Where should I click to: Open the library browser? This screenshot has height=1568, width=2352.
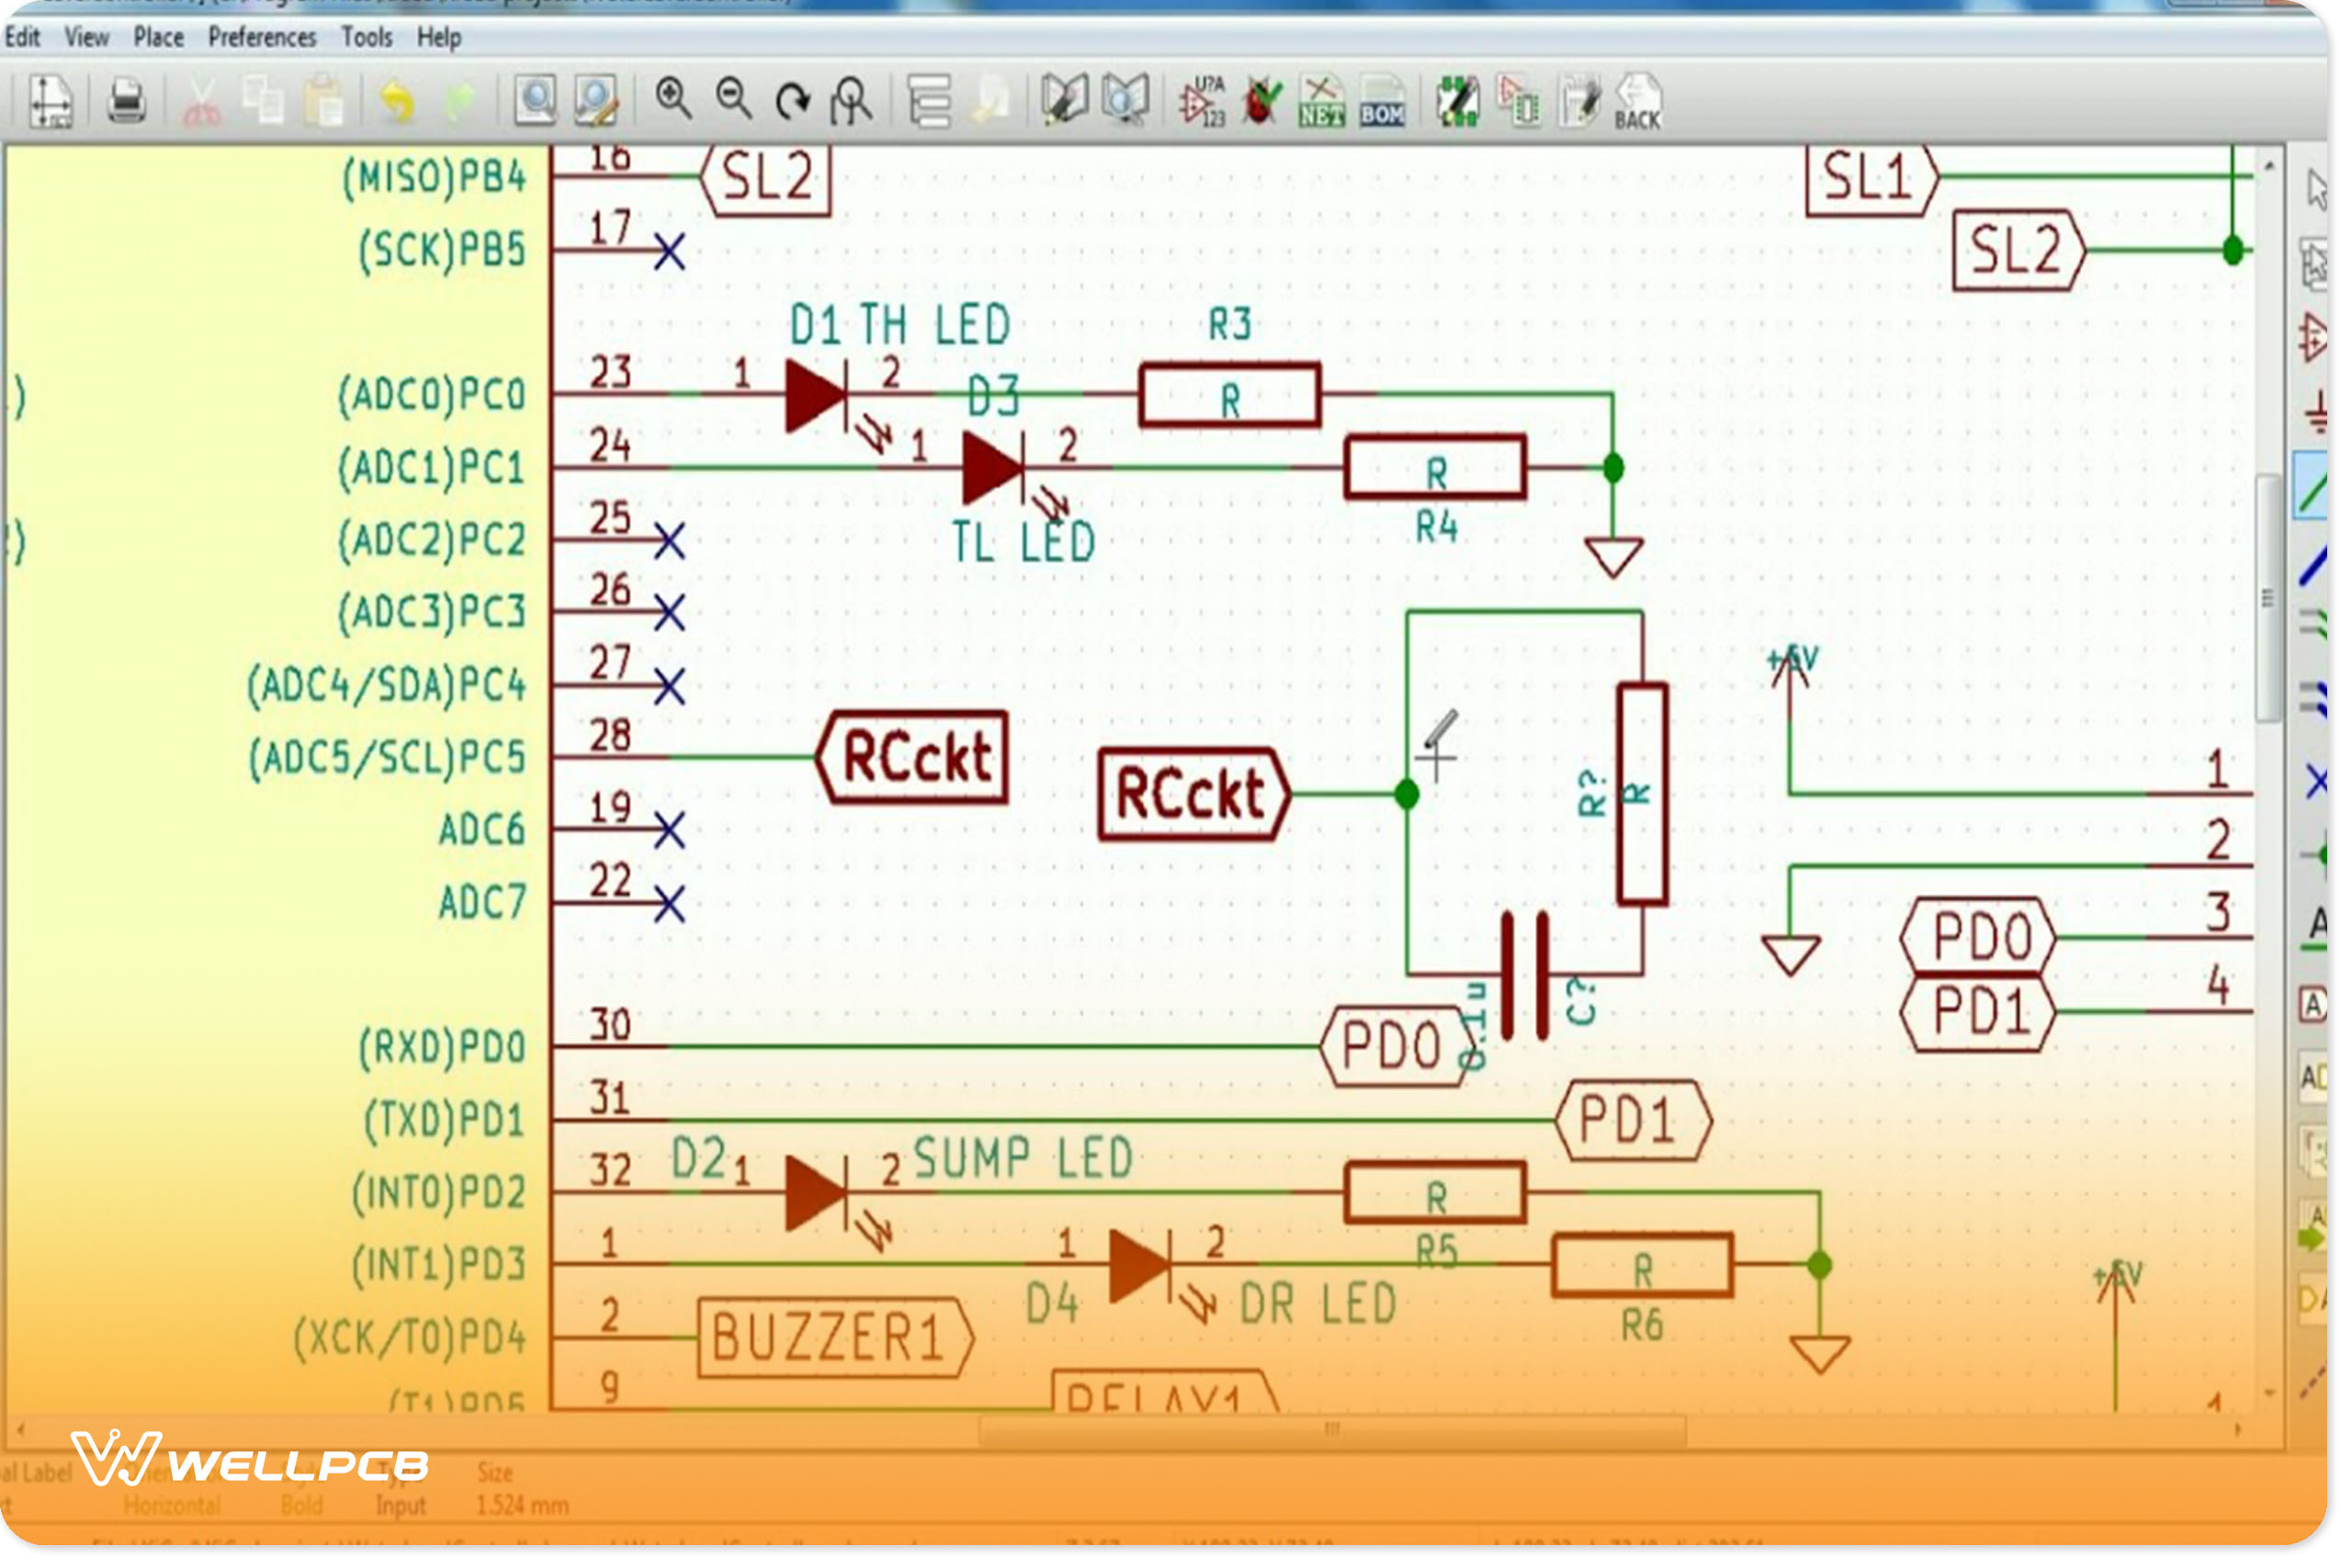(x=1125, y=100)
